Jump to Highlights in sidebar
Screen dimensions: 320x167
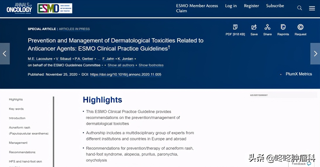(16, 100)
